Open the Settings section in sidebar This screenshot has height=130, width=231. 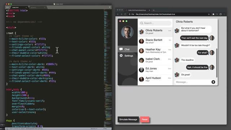pyautogui.click(x=127, y=56)
